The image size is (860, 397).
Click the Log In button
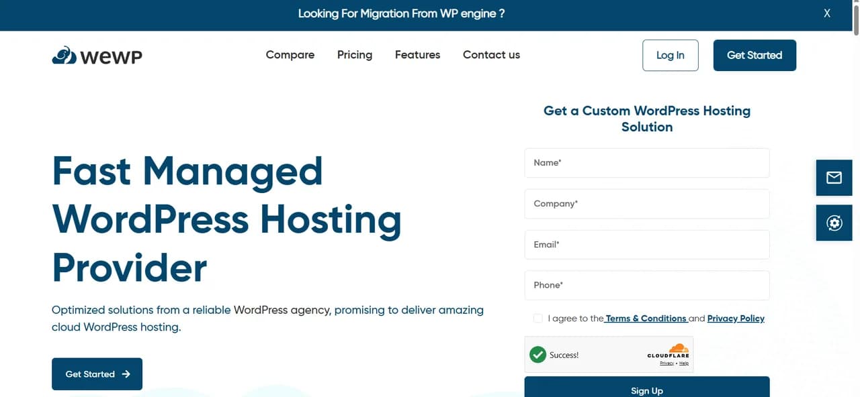coord(670,55)
